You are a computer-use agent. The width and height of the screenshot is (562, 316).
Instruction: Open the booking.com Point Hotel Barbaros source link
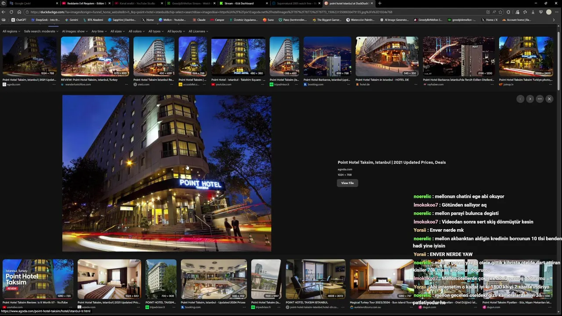pyautogui.click(x=315, y=84)
